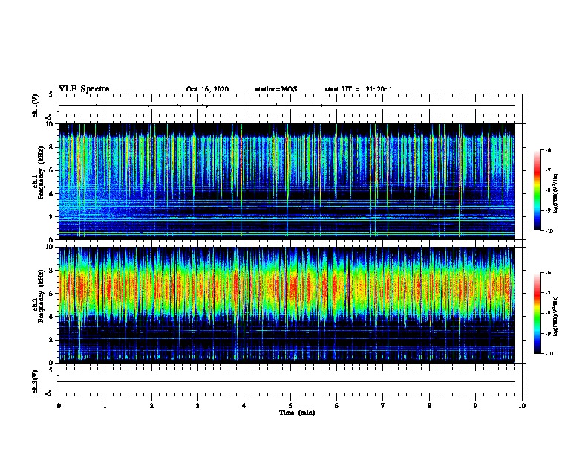Viewport: 588px width, 455px height.
Task: Click the log(PSD) label beside ch.1 colorbar
Action: point(555,194)
